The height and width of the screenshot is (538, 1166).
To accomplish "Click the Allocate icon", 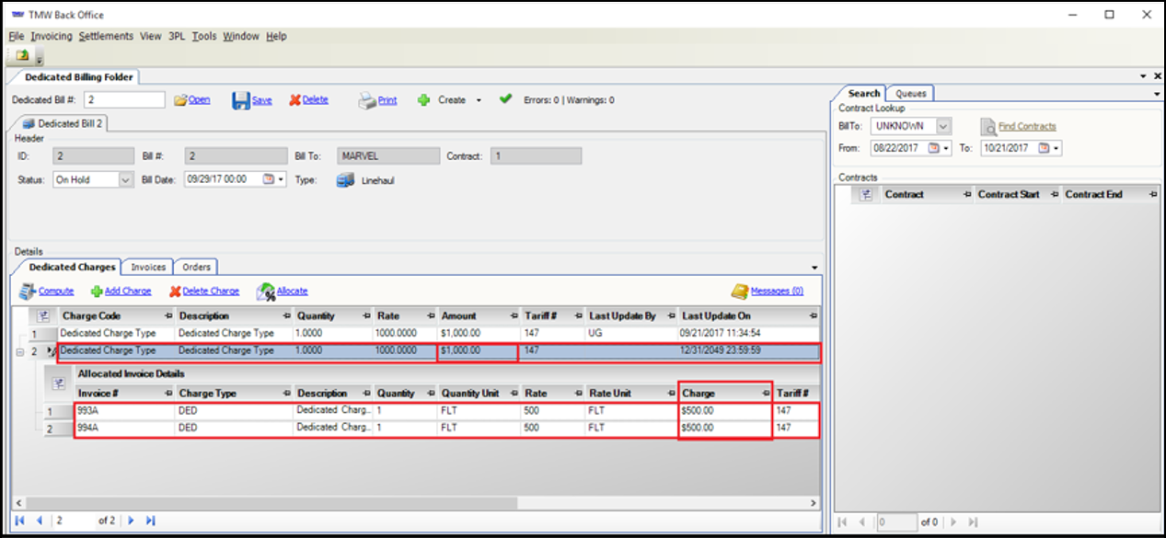I will point(265,292).
